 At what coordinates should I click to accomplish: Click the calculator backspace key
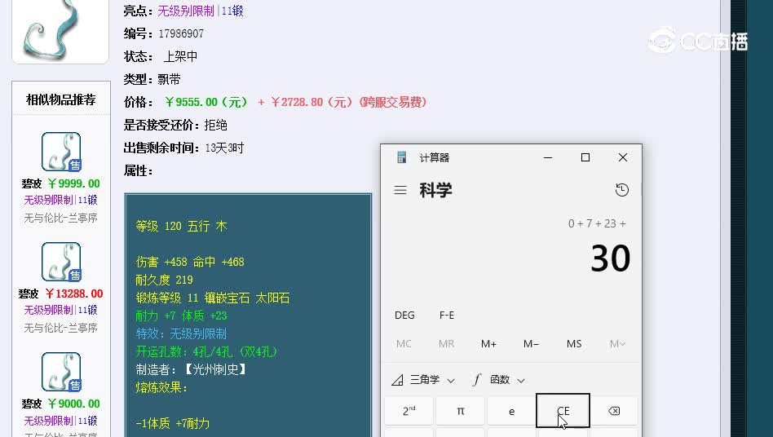[614, 411]
